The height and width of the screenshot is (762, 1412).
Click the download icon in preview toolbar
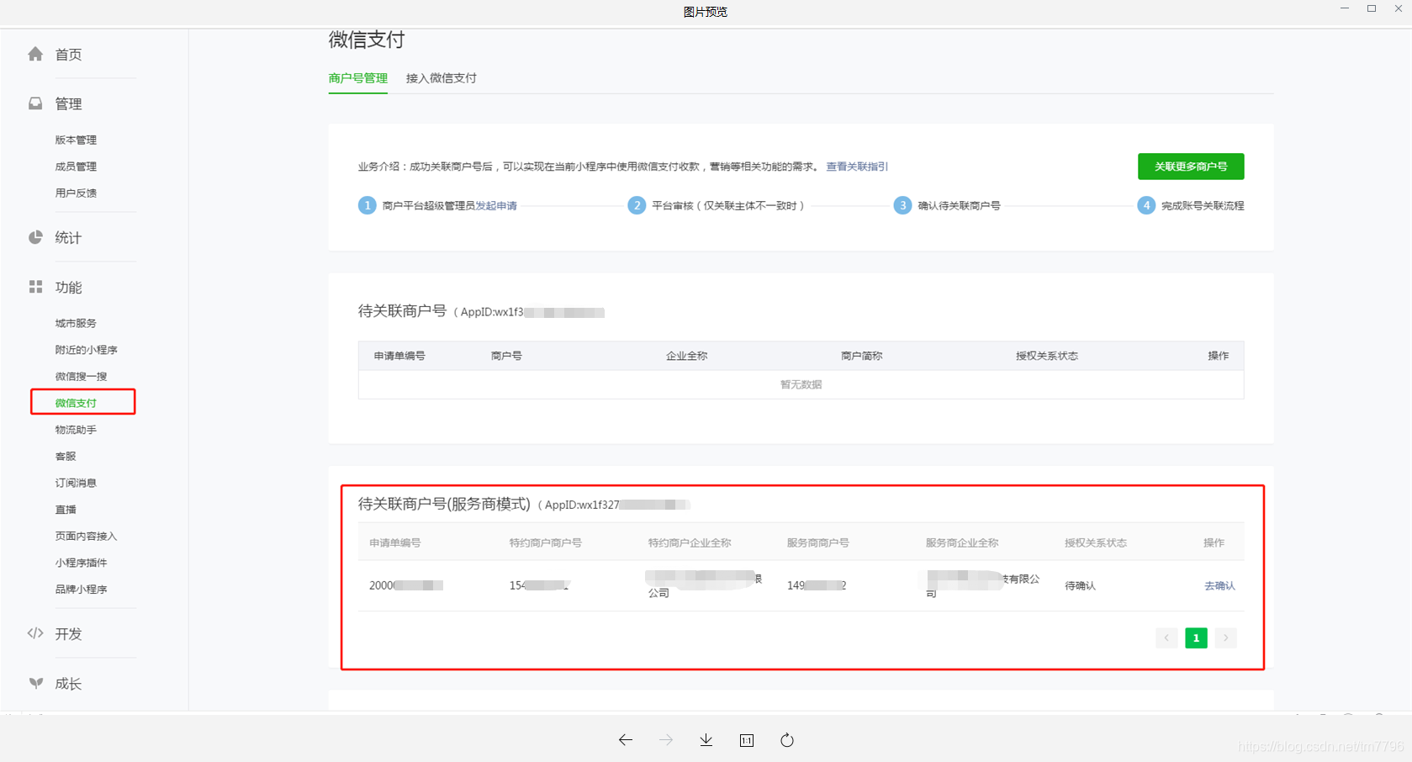coord(706,740)
